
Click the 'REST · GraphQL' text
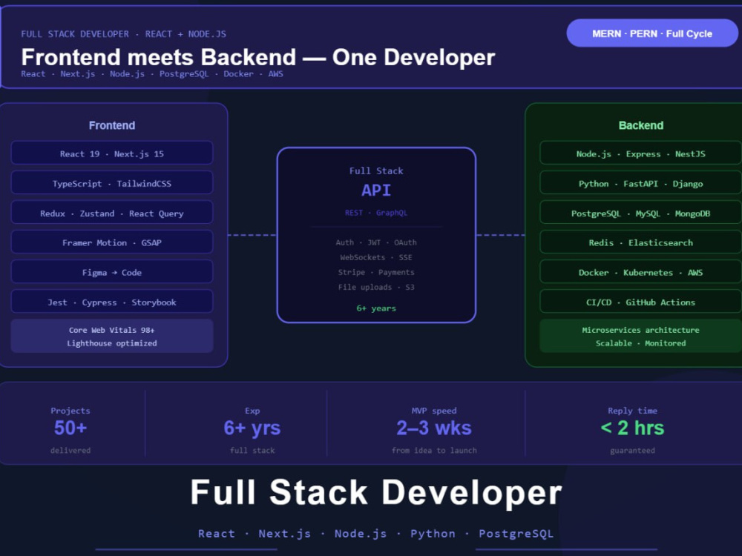[x=376, y=213]
